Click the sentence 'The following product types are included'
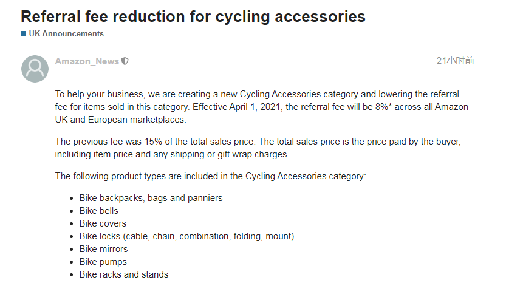Image resolution: width=506 pixels, height=283 pixels. 210,176
